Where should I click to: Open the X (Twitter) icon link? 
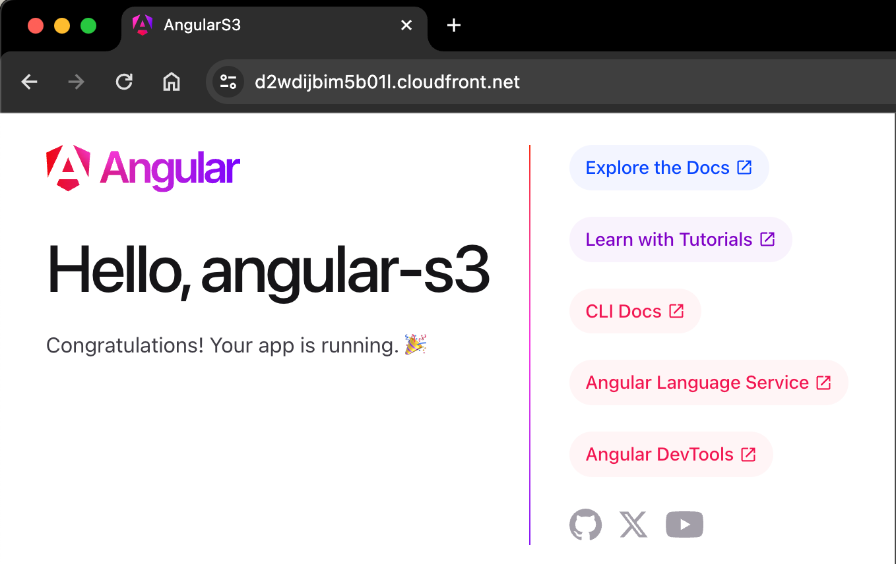(x=633, y=524)
